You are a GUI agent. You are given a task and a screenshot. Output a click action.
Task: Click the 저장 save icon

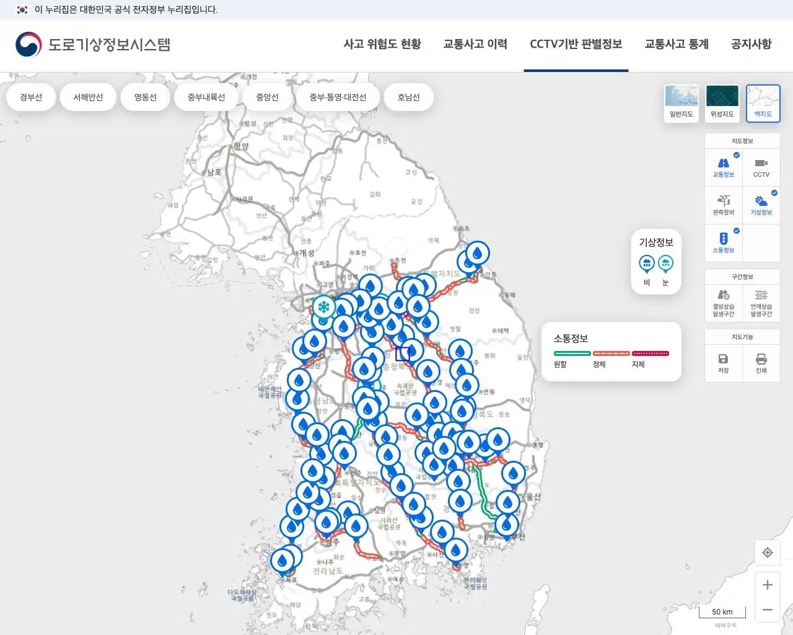click(x=724, y=363)
